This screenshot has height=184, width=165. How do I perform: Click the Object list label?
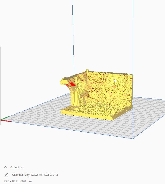(x=17, y=167)
